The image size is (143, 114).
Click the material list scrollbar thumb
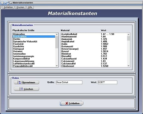tap(128, 38)
